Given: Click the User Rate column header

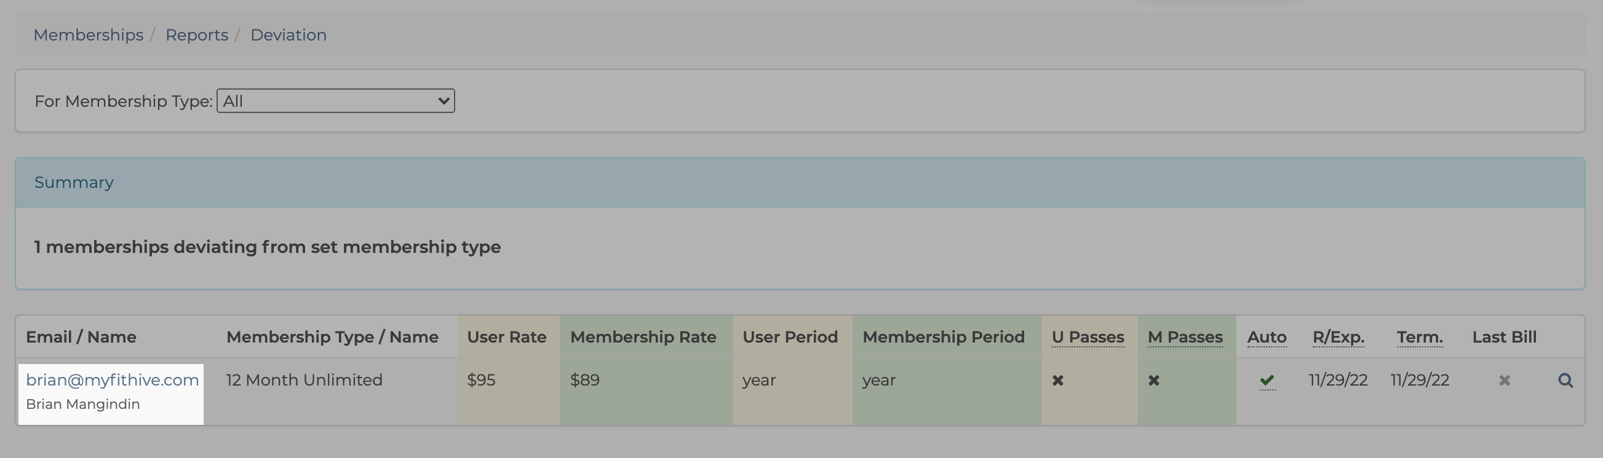Looking at the screenshot, I should click(506, 337).
